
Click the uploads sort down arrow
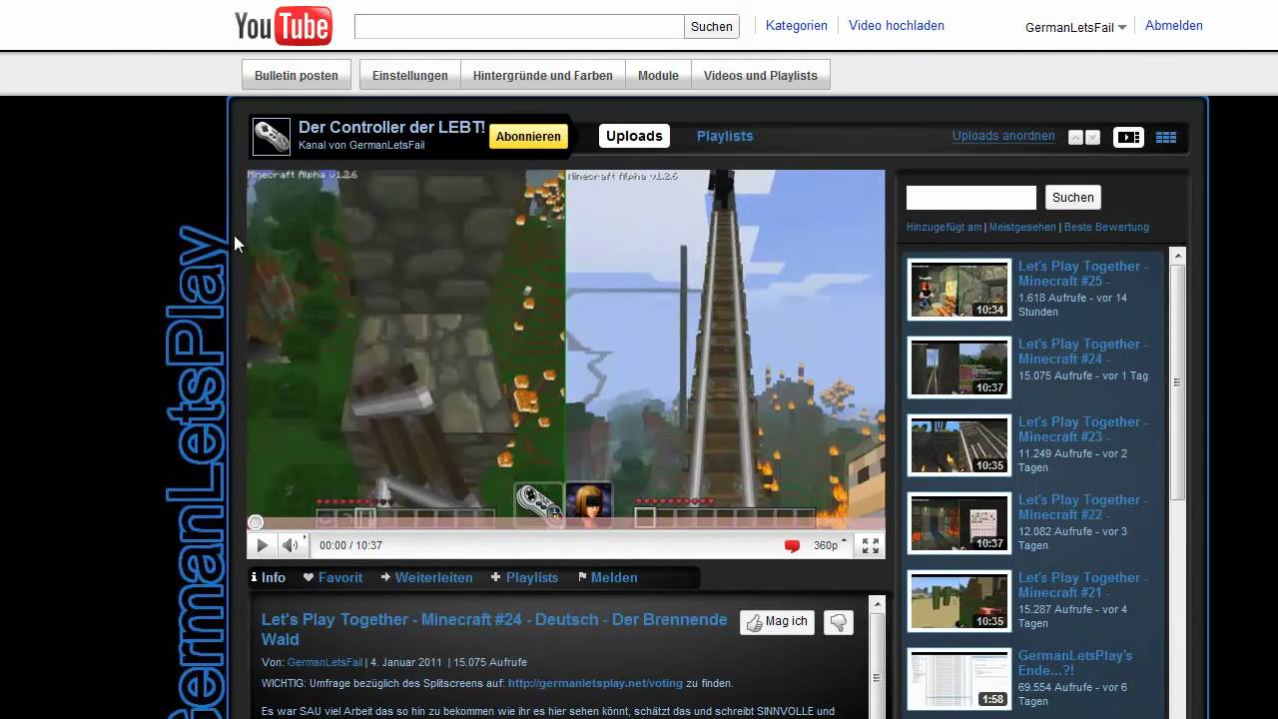pos(1092,138)
